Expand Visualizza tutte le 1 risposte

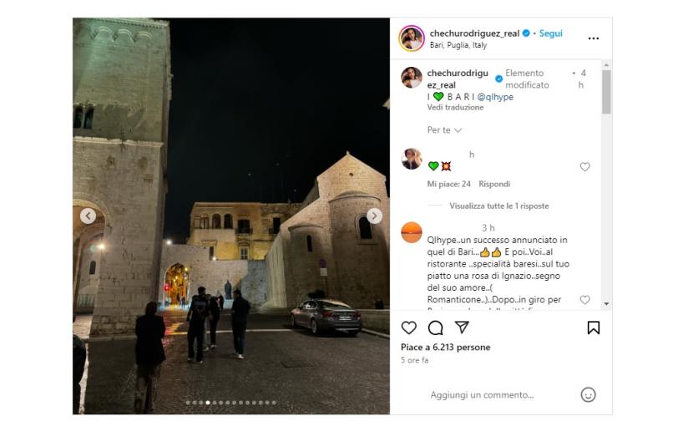click(x=498, y=206)
